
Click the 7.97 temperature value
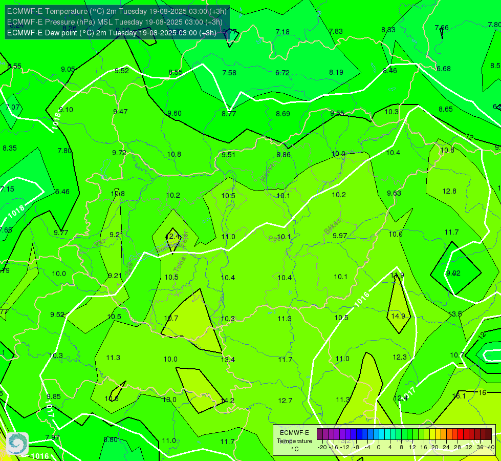[52, 437]
